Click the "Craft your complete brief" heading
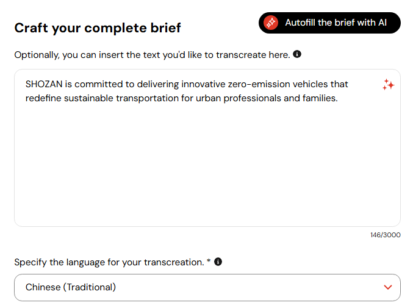Screen dimensions: 413x308 point(98,27)
